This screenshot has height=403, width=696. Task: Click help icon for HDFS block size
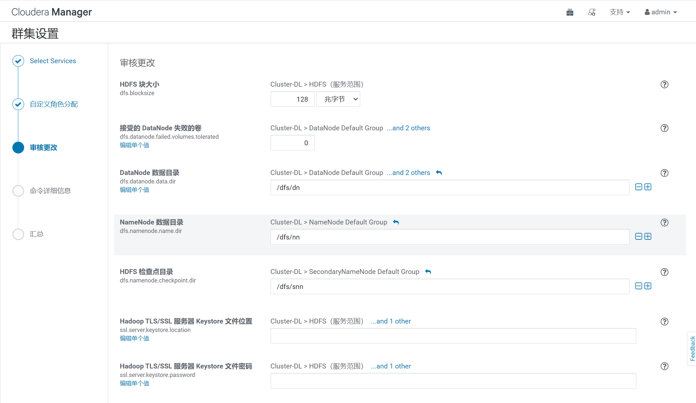click(664, 84)
